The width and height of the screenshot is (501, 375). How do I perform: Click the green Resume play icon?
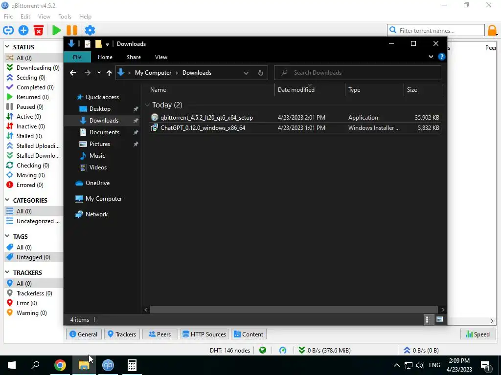coord(57,30)
